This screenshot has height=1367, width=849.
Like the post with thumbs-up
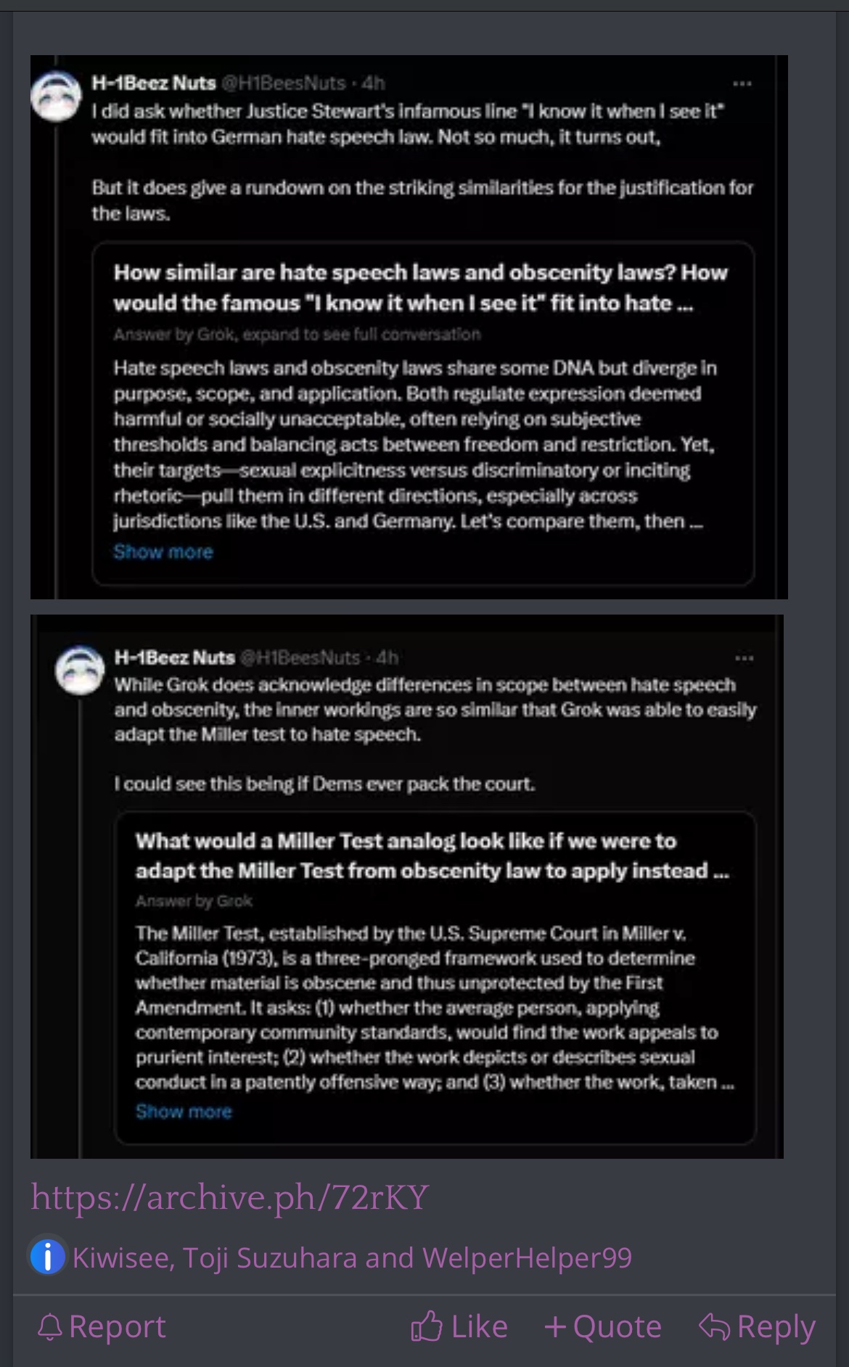[427, 1326]
